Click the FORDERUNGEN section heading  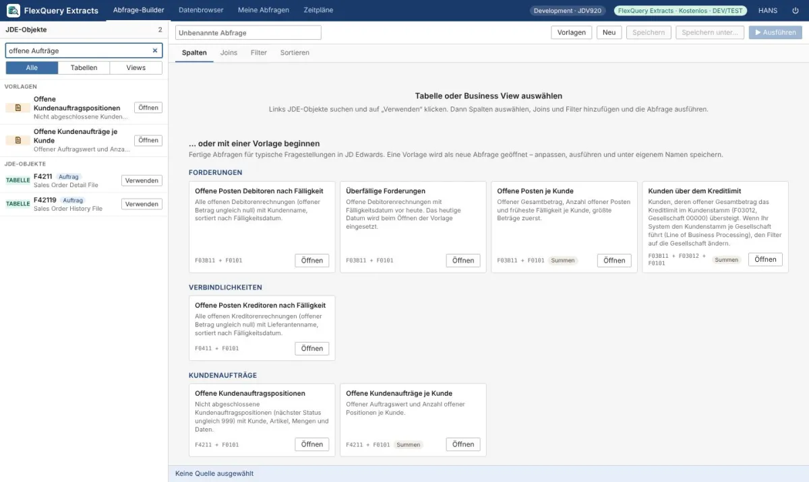point(216,172)
